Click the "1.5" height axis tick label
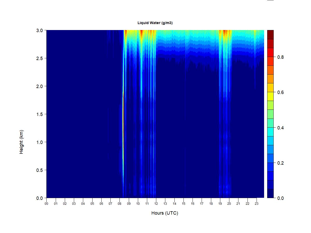 click(40, 114)
